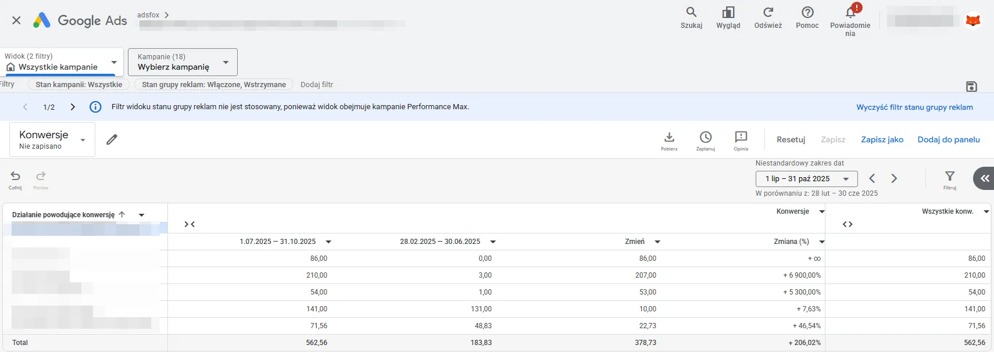Collapse the Konwersje column group
994x352 pixels.
189,224
